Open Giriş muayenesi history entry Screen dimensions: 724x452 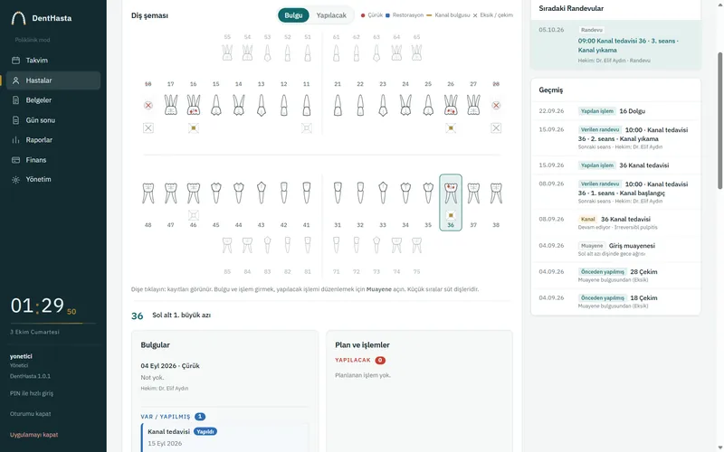(615, 250)
